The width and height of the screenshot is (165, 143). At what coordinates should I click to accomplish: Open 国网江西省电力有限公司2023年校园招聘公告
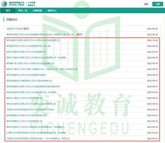[x=26, y=52]
